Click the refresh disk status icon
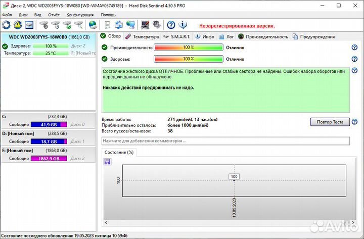Viewport: 364px width, 239px height. coord(6,25)
